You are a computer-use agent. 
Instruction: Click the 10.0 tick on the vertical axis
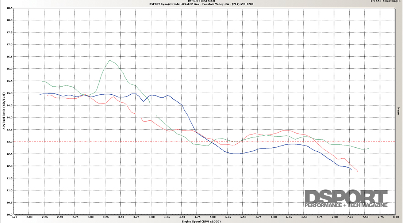(9, 215)
